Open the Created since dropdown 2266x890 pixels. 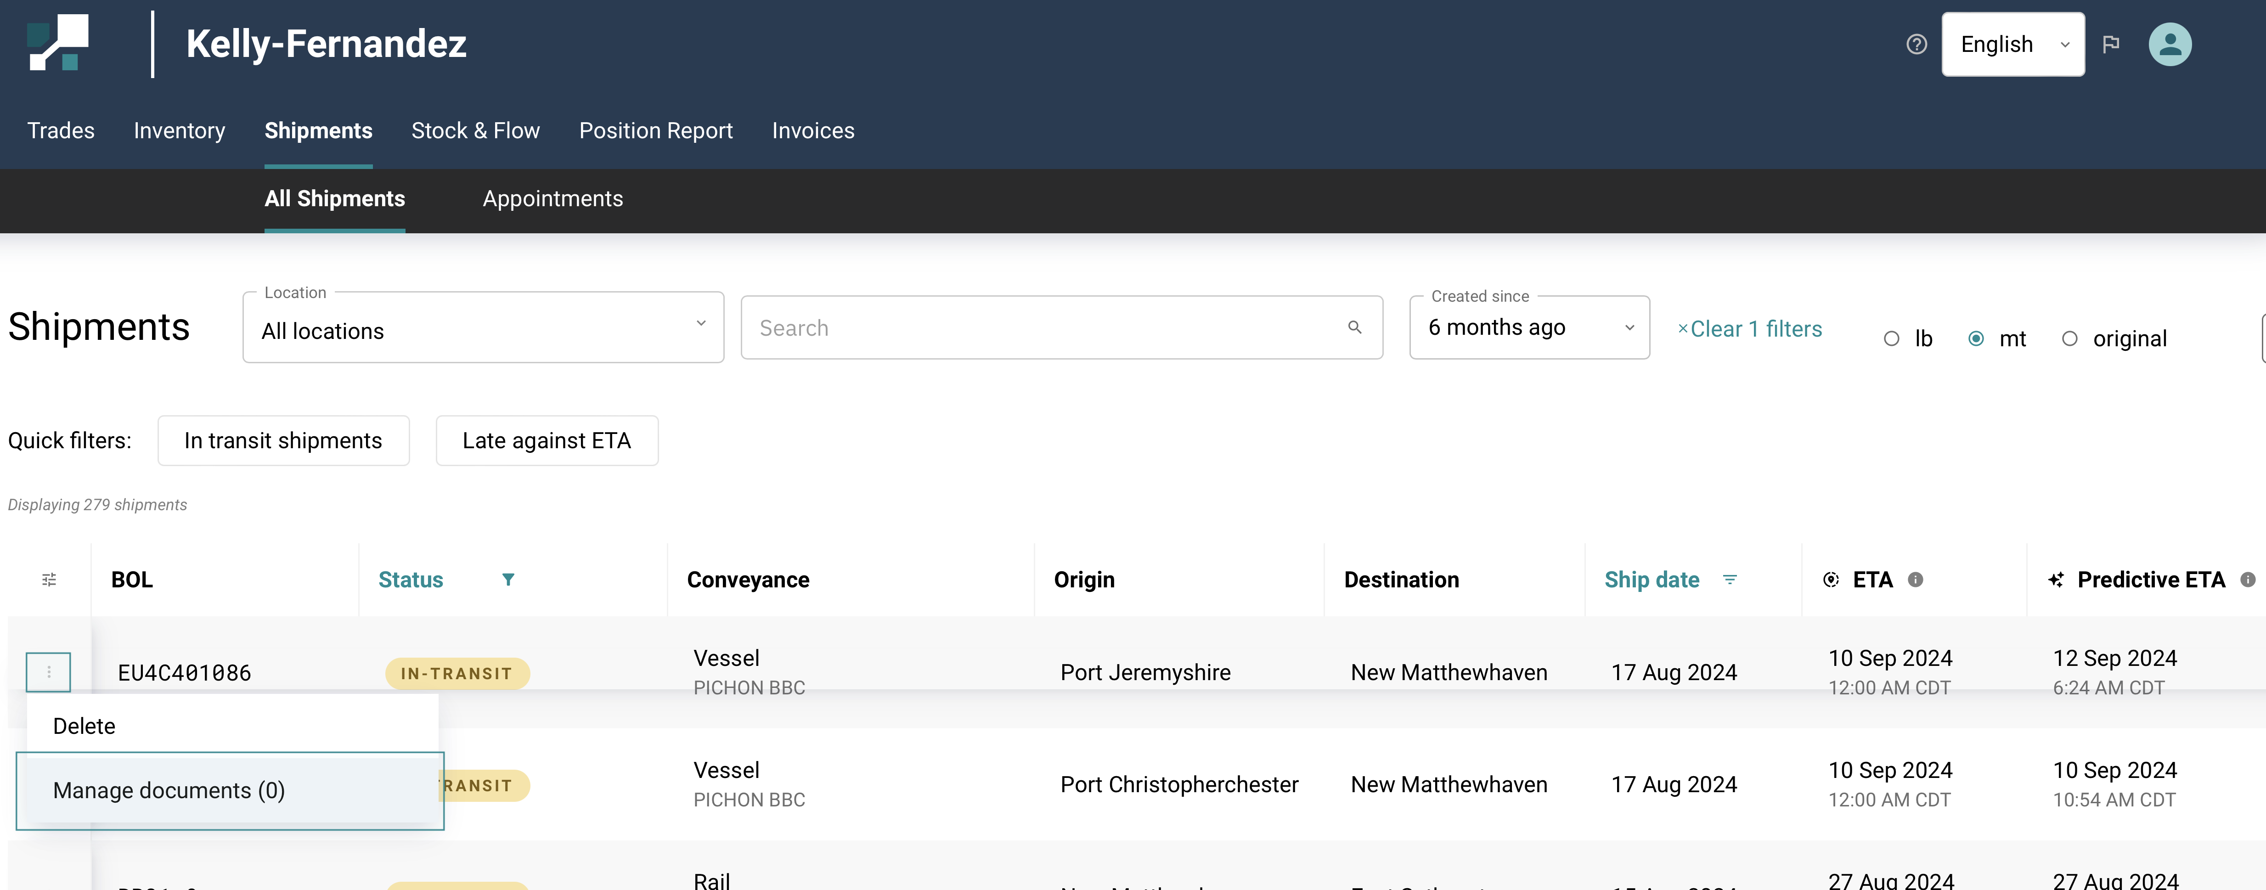coord(1529,328)
